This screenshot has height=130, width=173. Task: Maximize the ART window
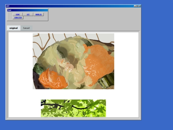[x=137, y=6]
